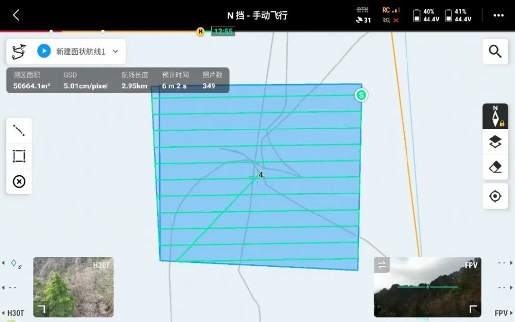Open the map search magnifier

(495, 52)
